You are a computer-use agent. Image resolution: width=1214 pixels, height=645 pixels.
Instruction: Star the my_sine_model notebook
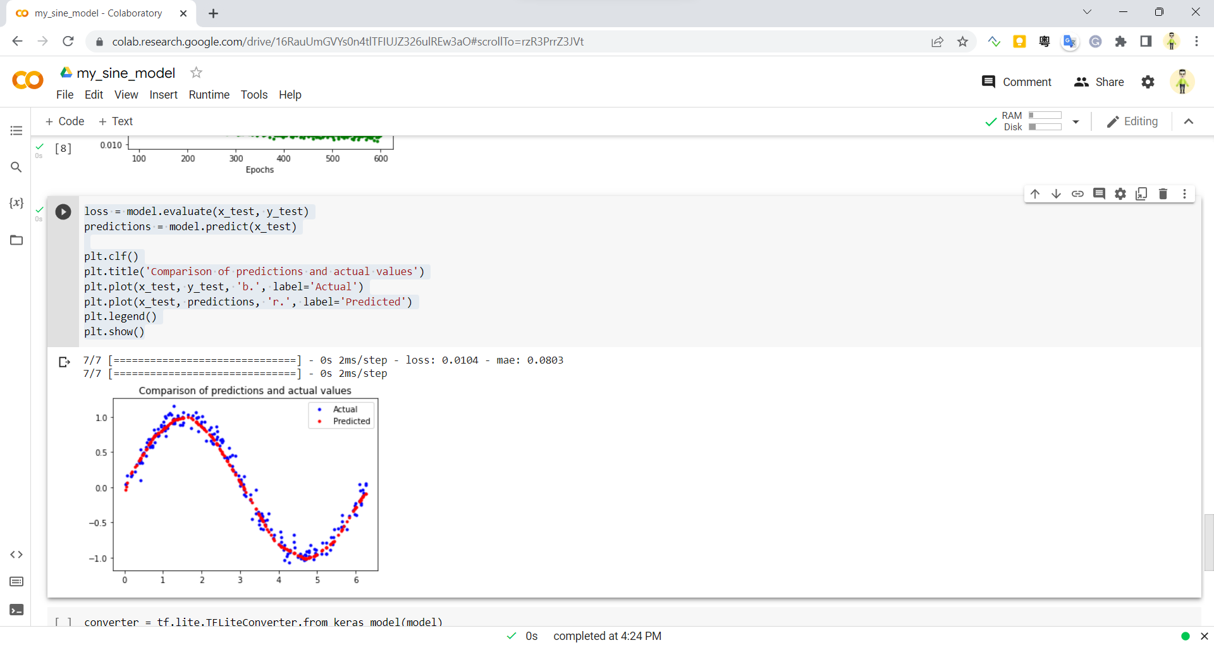tap(197, 73)
